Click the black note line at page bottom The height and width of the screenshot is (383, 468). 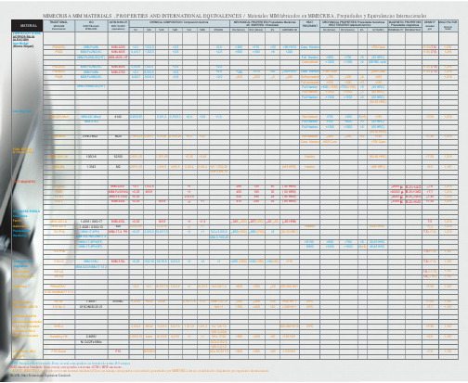[41, 376]
